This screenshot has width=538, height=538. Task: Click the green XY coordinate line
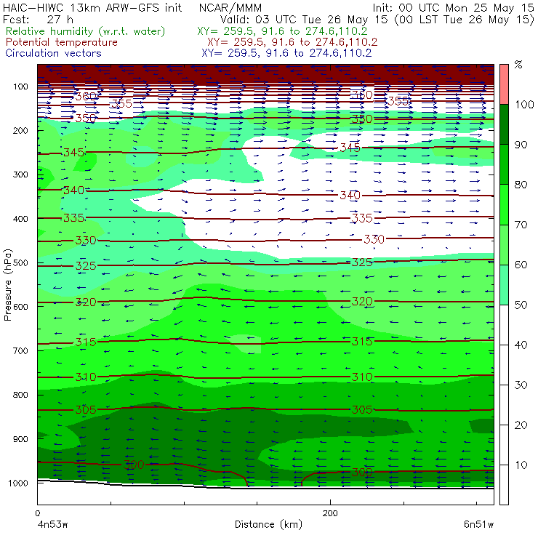coord(282,31)
